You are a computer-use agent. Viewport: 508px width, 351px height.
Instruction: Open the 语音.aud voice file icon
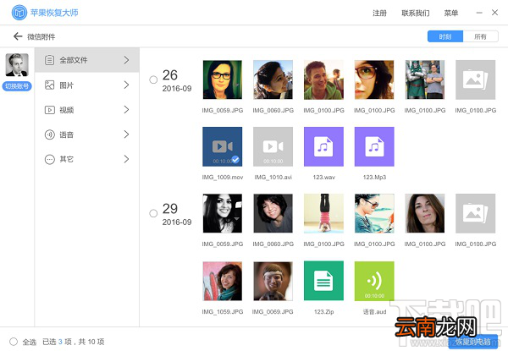(374, 281)
